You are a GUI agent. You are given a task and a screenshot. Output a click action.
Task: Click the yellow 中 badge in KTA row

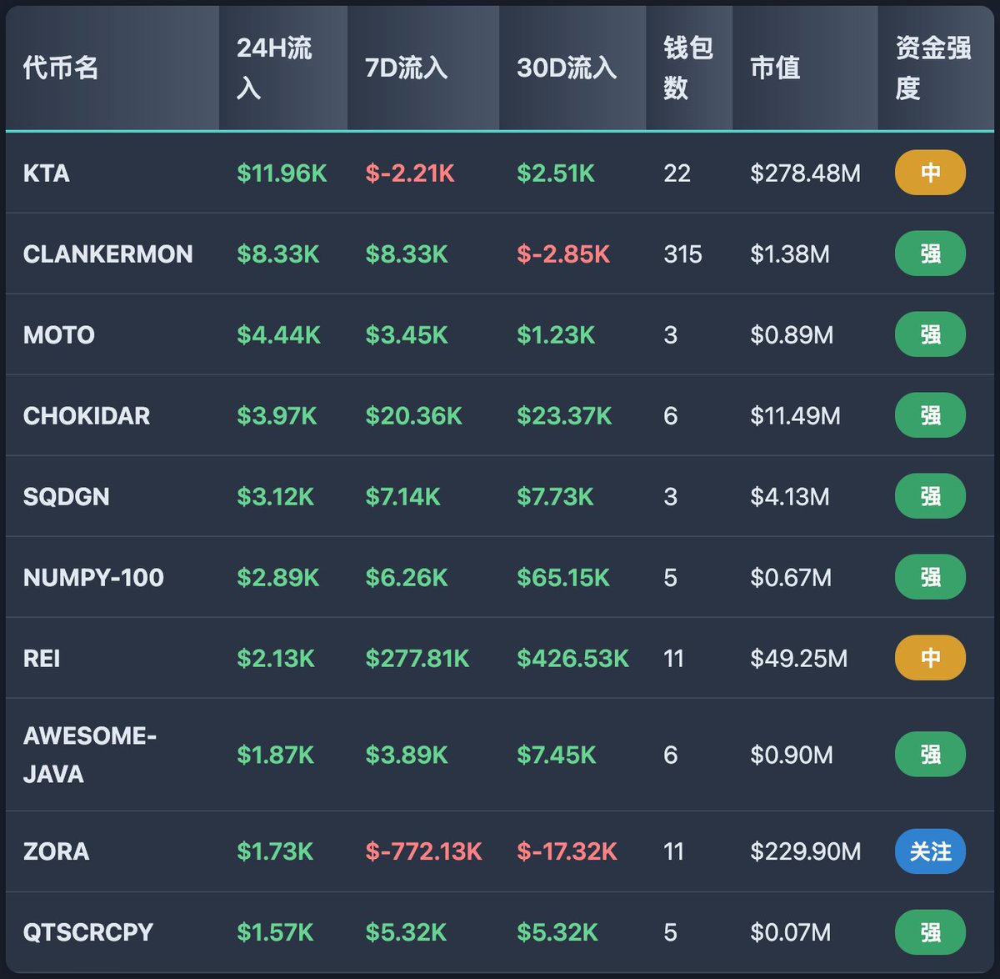[930, 173]
